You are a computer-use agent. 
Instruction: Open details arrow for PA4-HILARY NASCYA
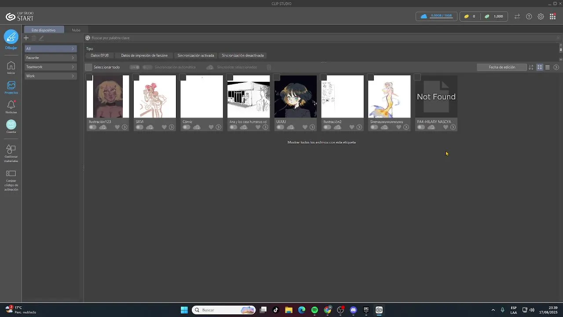(x=453, y=127)
